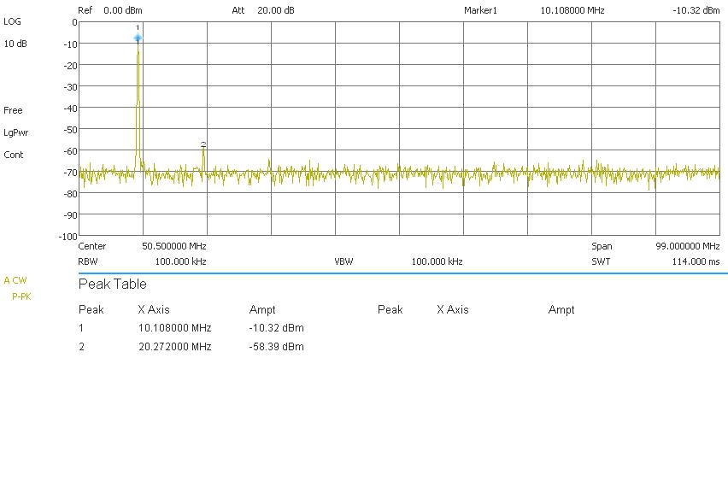Click the 114.000 ms sweep time value
Viewport: 728px width, 487px height.
(696, 261)
